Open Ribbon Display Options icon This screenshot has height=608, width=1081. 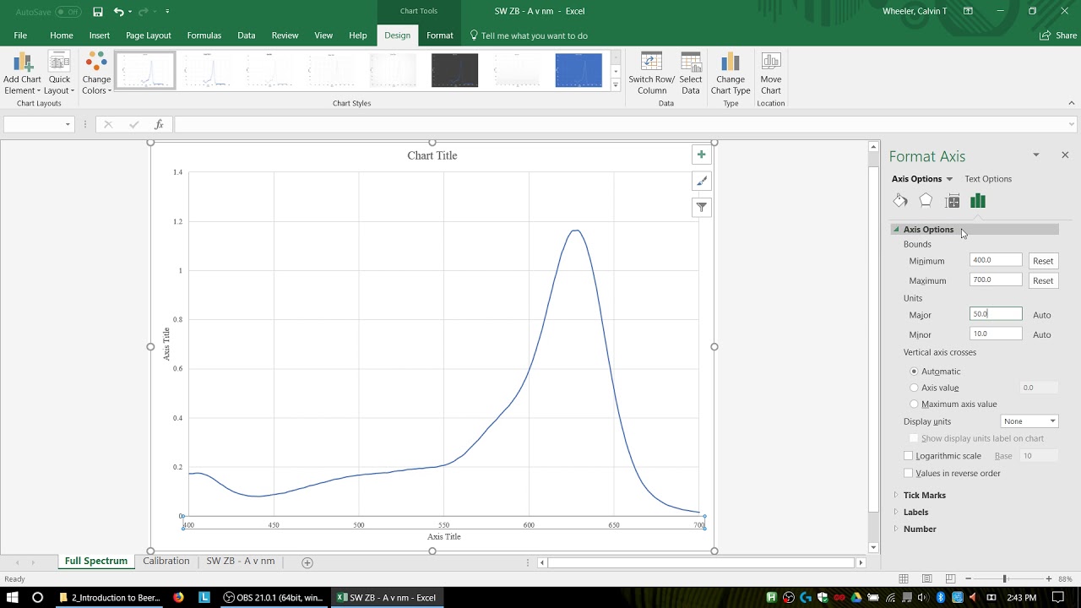[968, 11]
